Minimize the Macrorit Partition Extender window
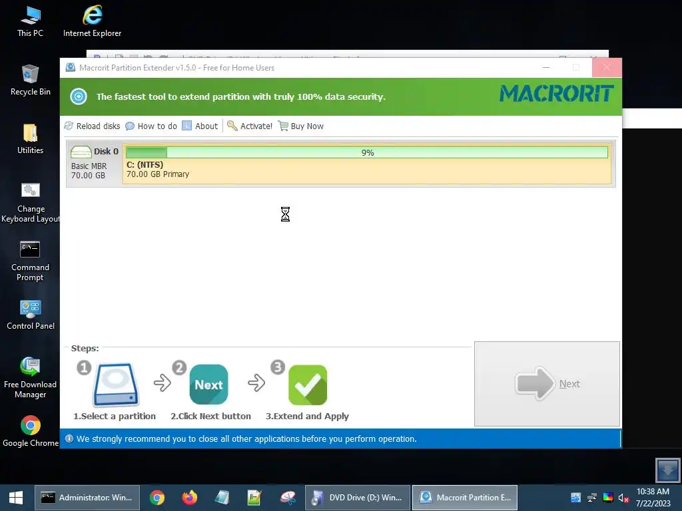The width and height of the screenshot is (682, 511). tap(546, 67)
